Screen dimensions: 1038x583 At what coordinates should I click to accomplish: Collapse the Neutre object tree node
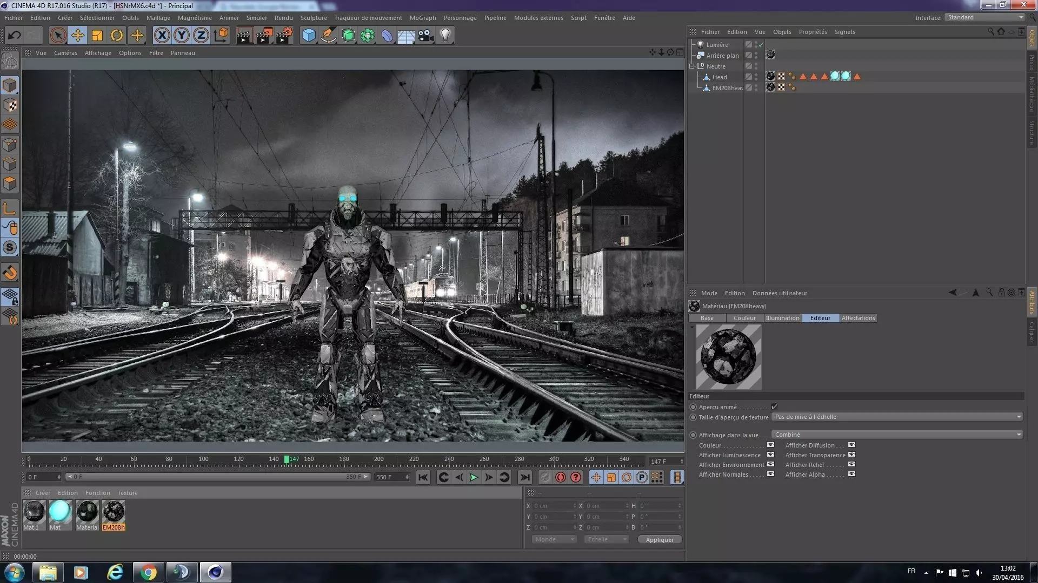click(x=692, y=66)
